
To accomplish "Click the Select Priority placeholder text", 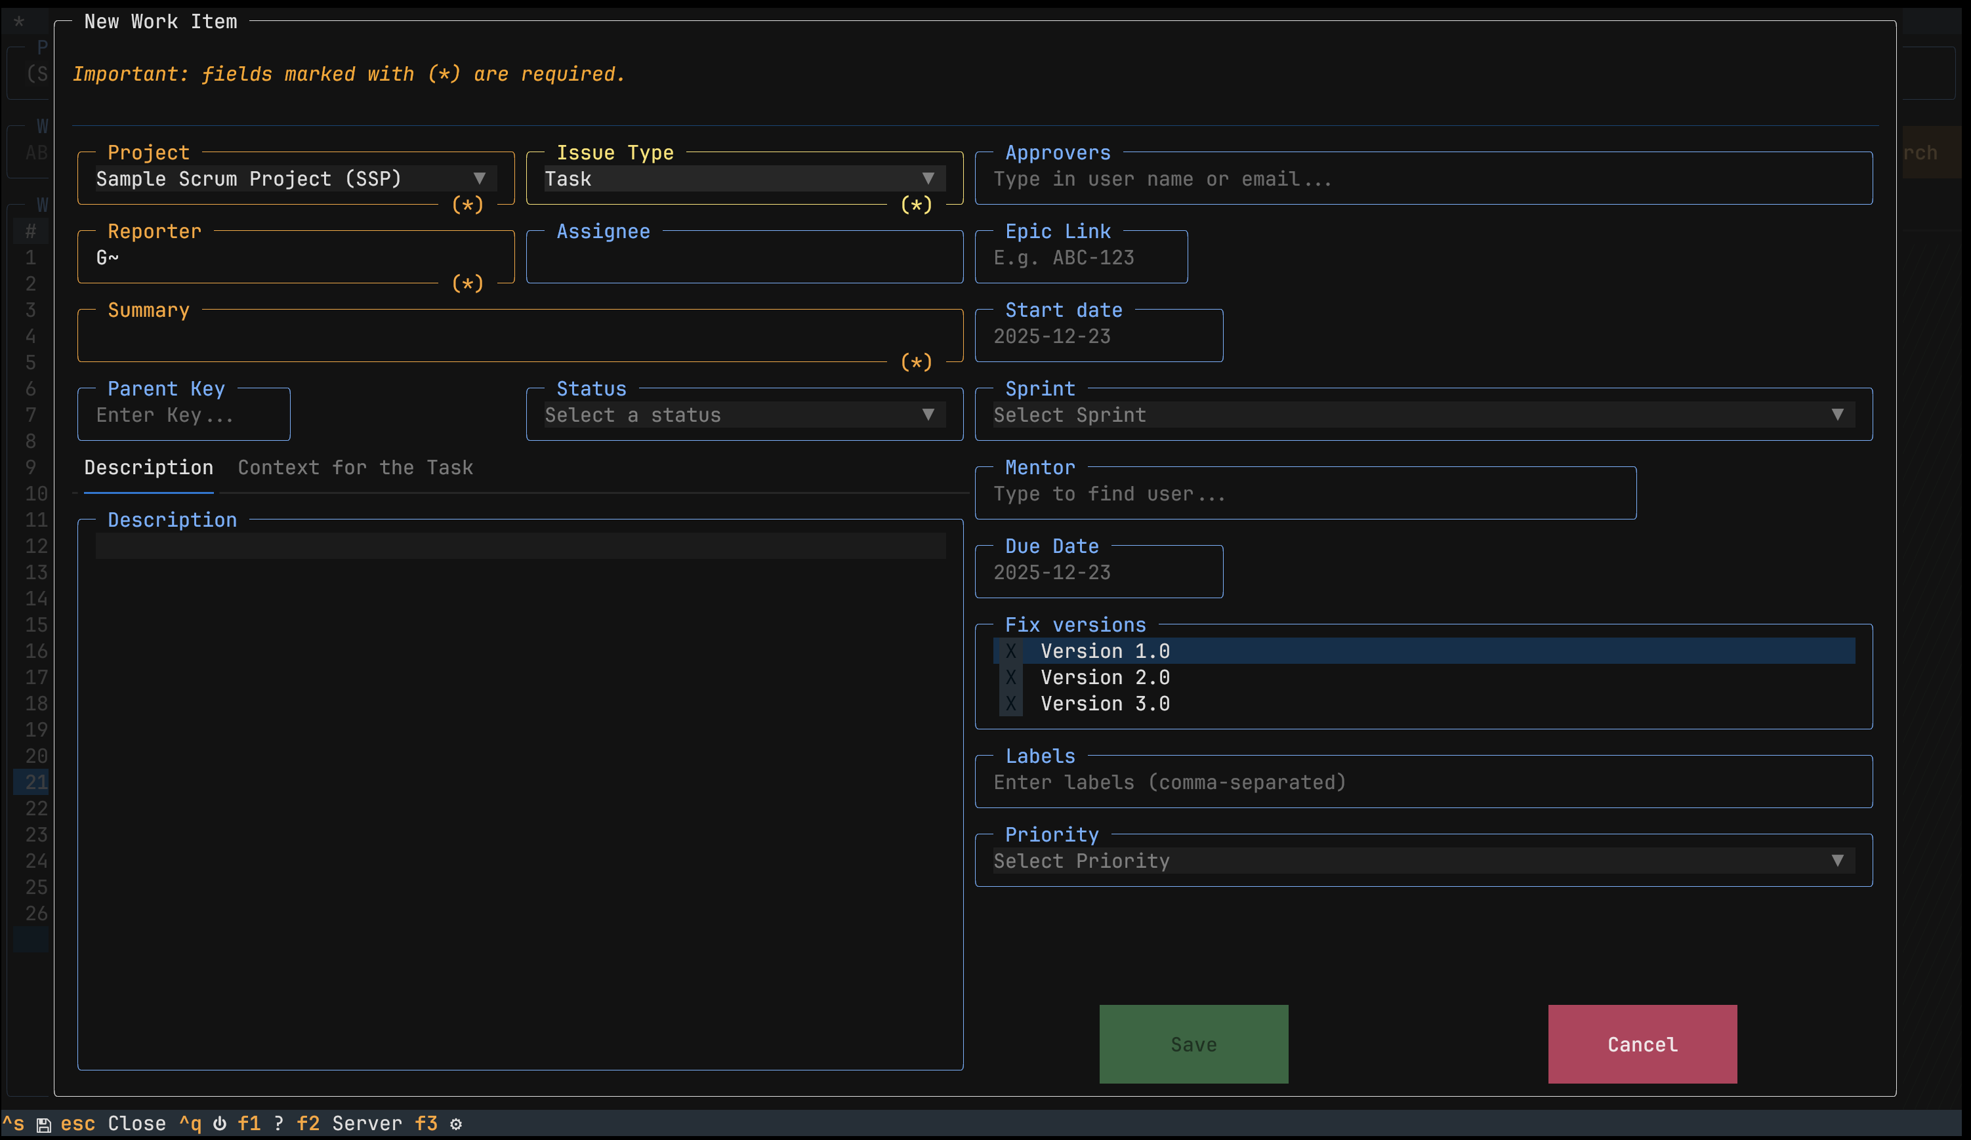I will tap(1082, 861).
